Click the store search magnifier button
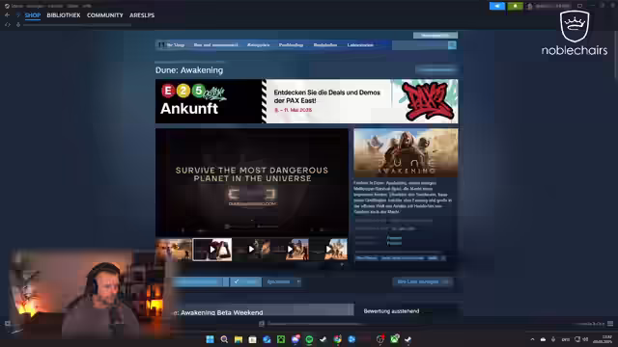The image size is (618, 347). pos(452,45)
